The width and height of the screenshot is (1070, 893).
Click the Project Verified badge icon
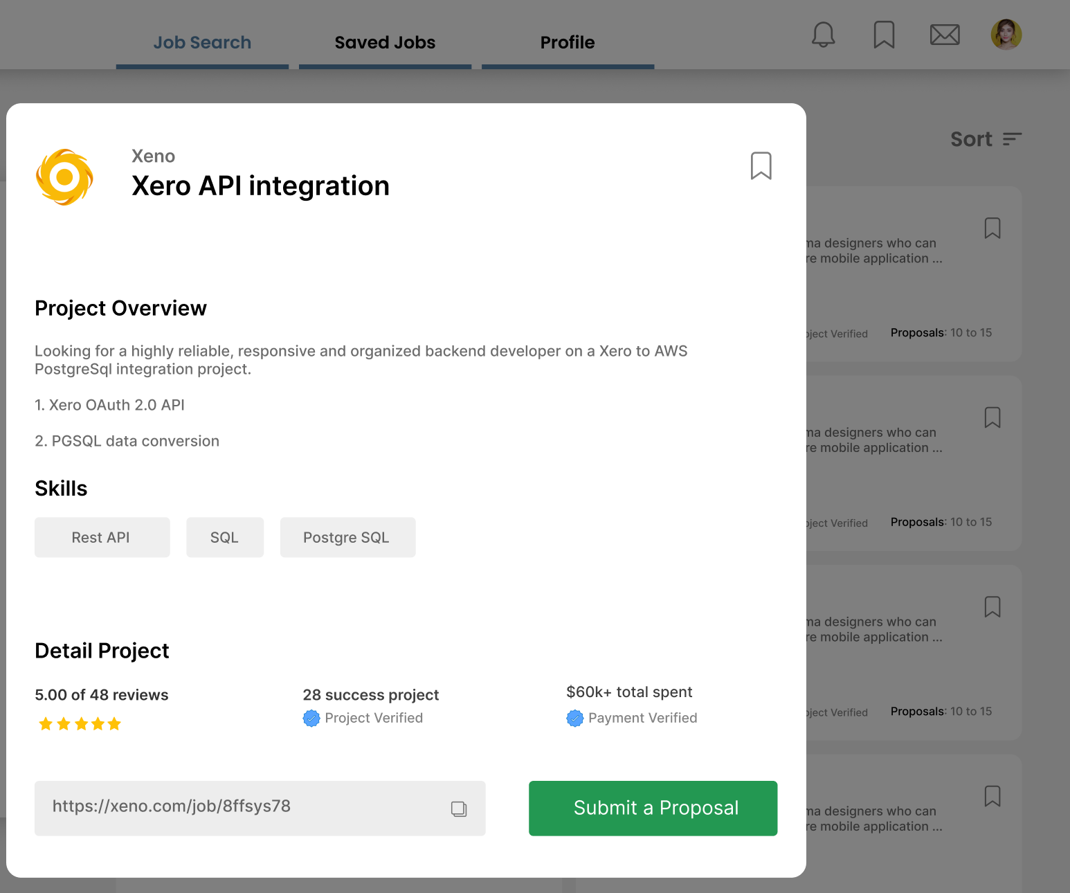(311, 719)
